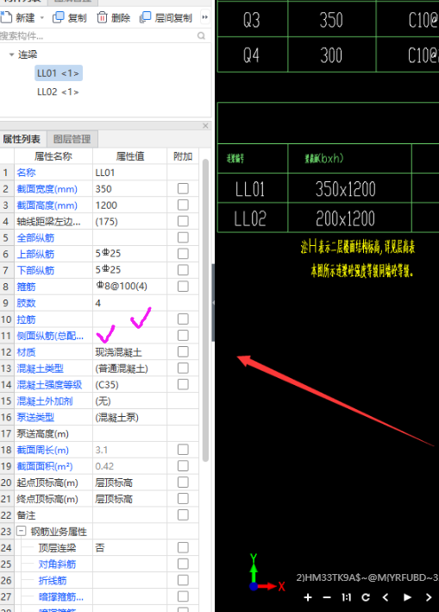Image resolution: width=439 pixels, height=612 pixels.
Task: Click the 侧面纵筋 property name
Action: click(x=50, y=336)
